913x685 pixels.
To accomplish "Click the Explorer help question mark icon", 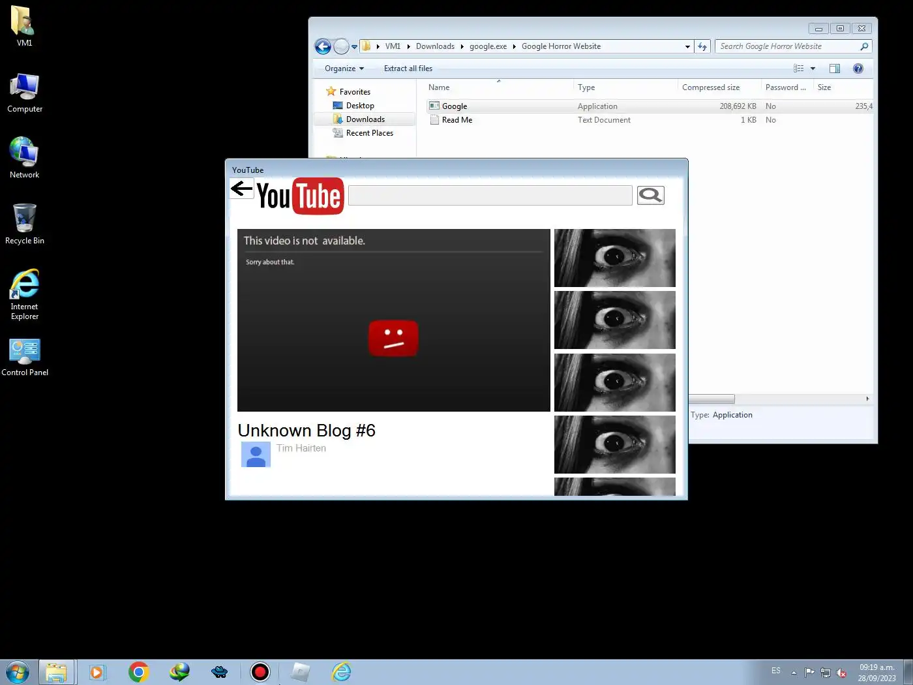I will (858, 68).
